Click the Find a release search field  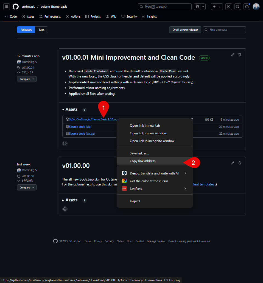pos(224,30)
